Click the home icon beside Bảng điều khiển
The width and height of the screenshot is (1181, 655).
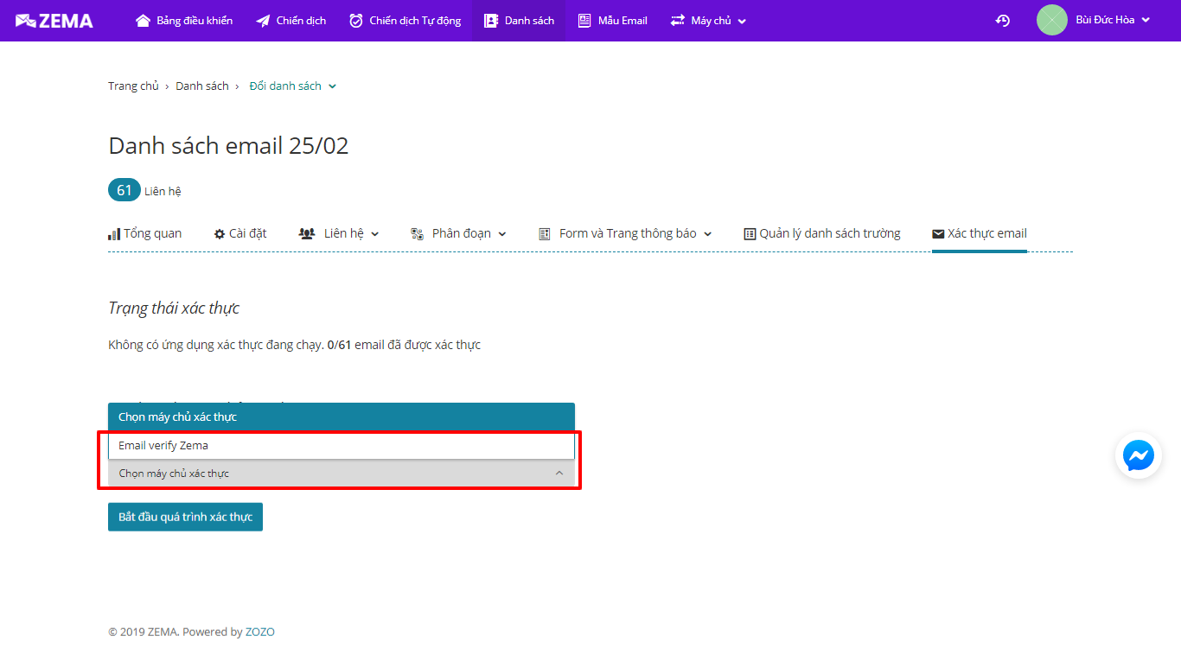[x=144, y=20]
